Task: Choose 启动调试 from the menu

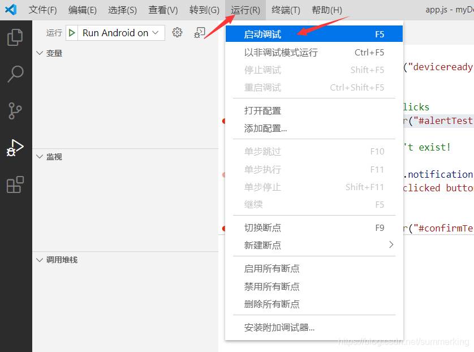Action: click(314, 34)
